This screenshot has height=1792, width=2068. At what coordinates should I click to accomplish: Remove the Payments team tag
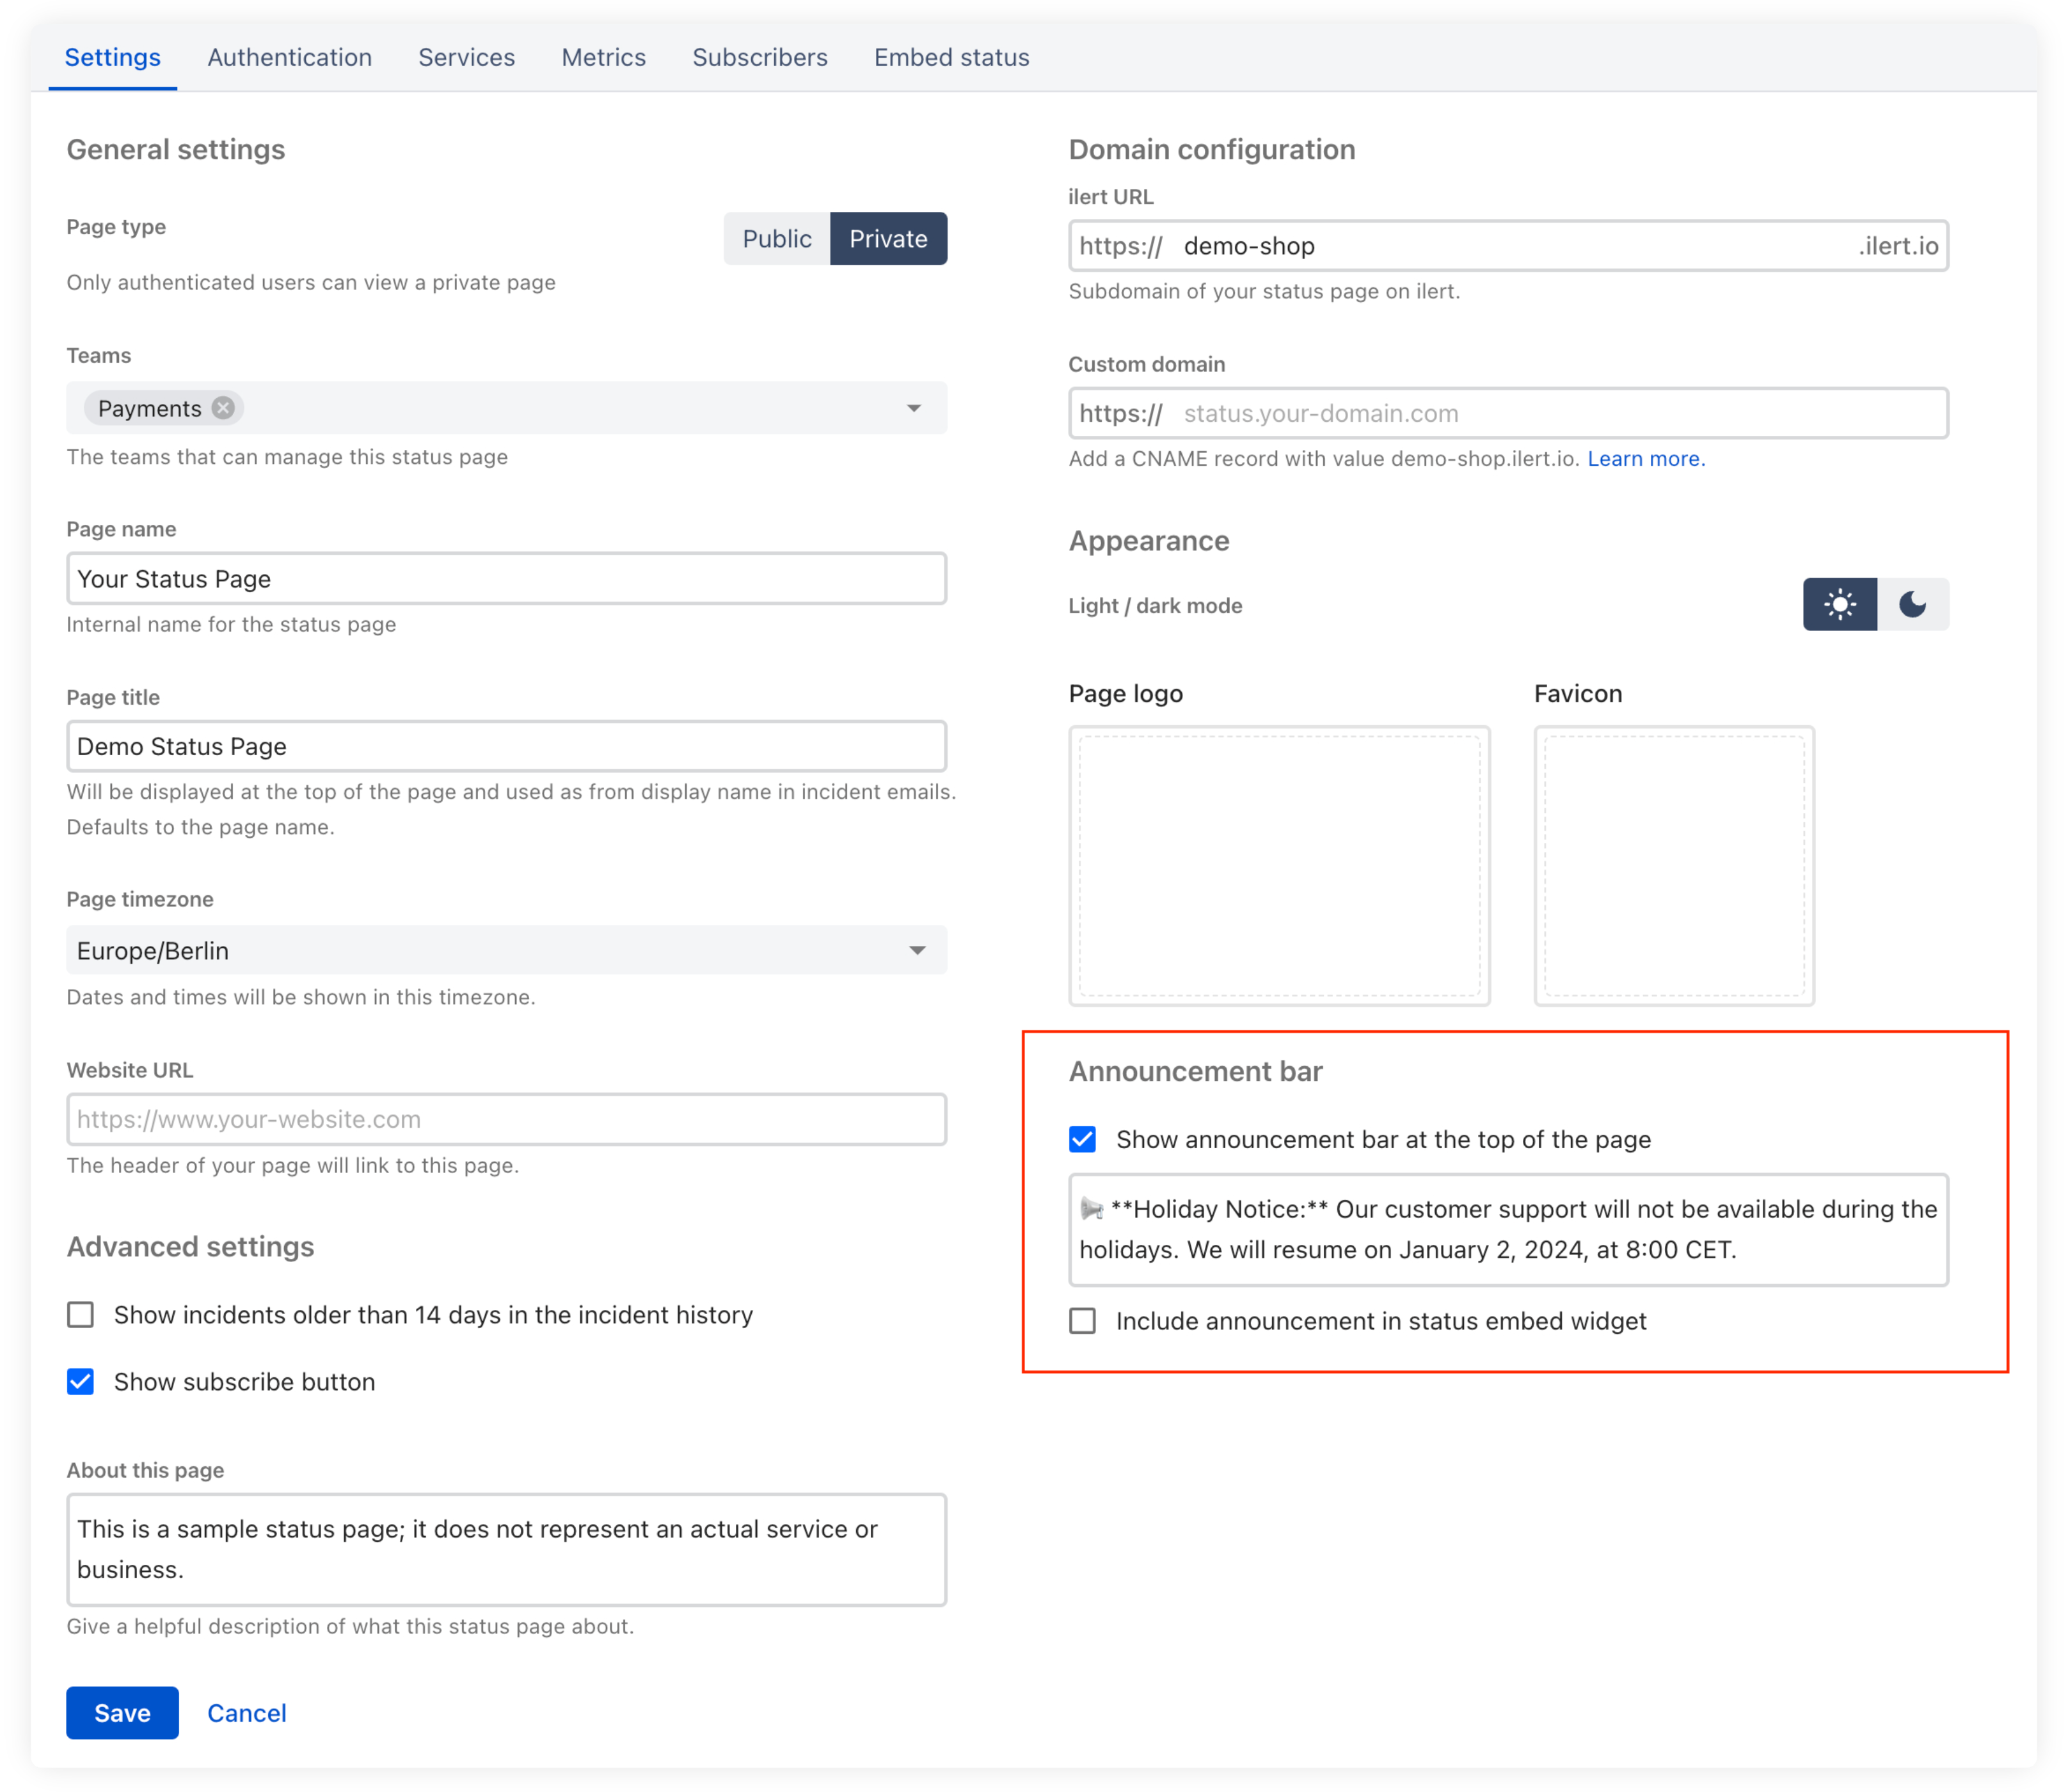224,408
